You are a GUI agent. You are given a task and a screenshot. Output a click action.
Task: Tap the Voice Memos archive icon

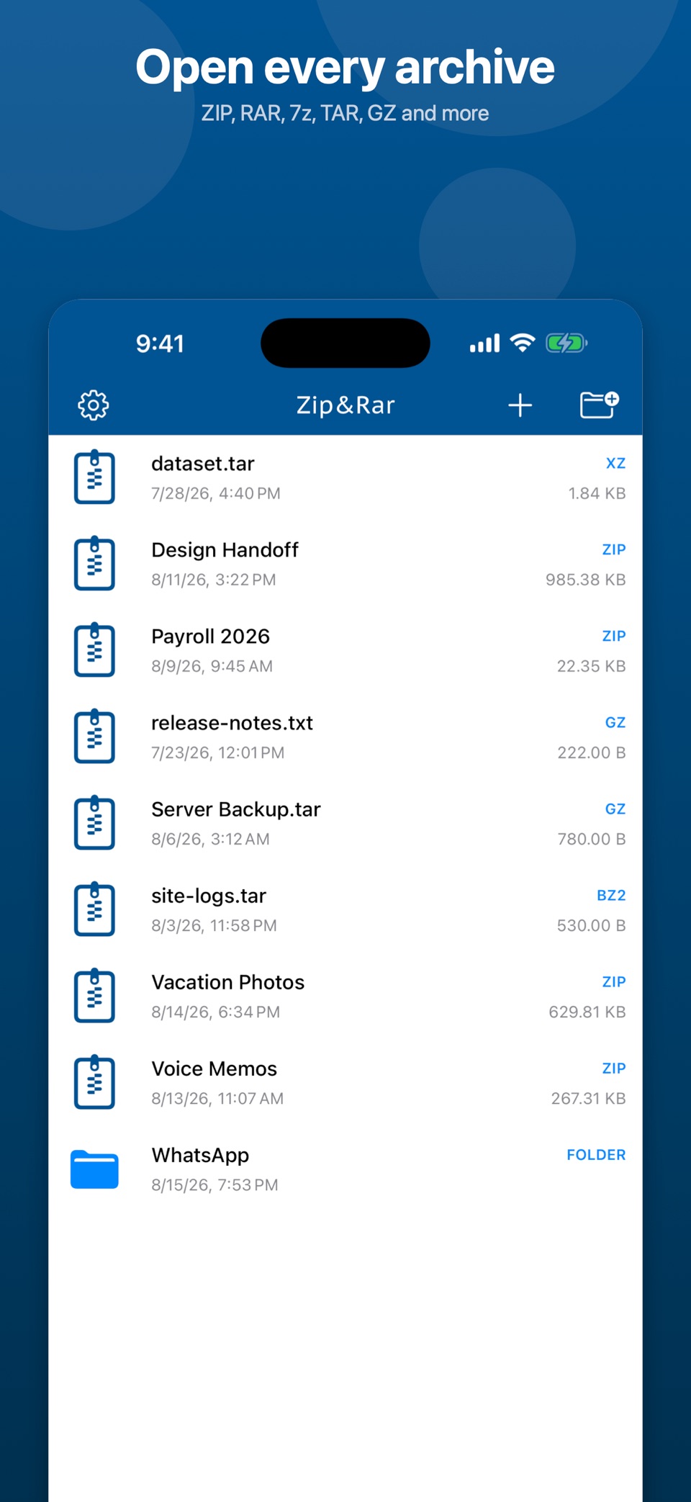click(x=94, y=1082)
